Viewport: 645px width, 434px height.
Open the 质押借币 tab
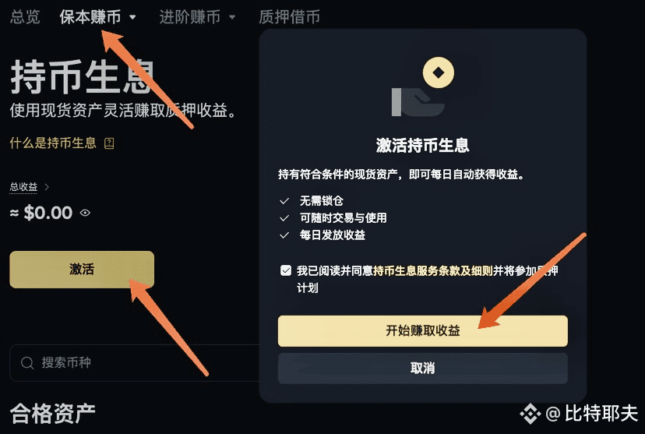tap(289, 17)
